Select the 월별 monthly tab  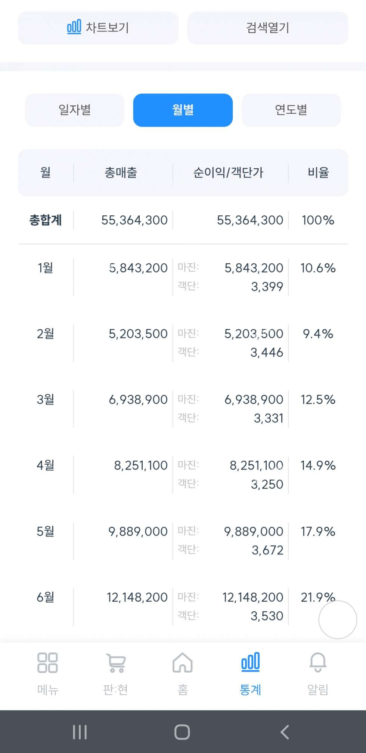pyautogui.click(x=183, y=110)
